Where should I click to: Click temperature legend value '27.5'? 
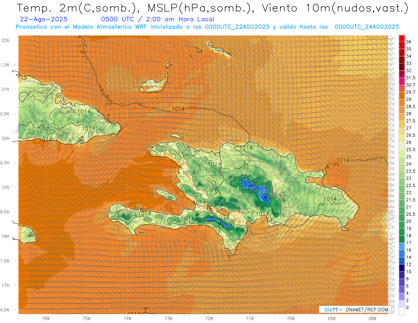[x=411, y=121]
